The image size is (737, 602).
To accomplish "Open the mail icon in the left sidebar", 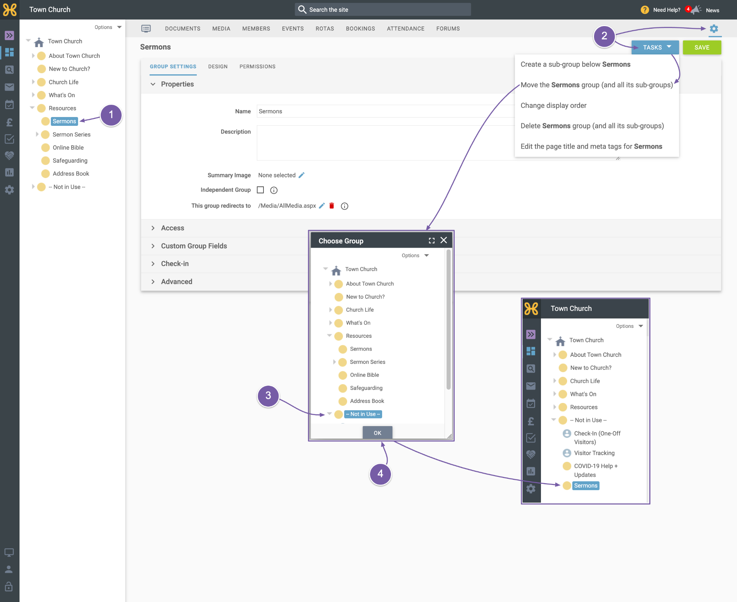I will point(10,87).
